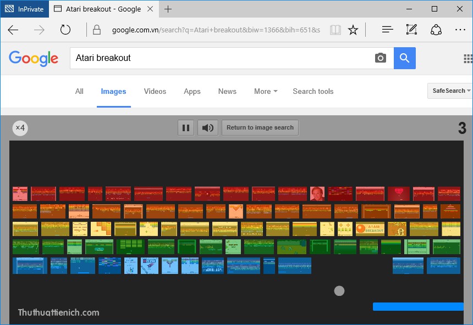Switch to the News results tab
473x325 pixels.
(x=227, y=91)
